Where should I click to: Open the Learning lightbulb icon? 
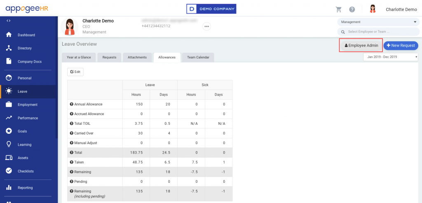[x=9, y=145]
